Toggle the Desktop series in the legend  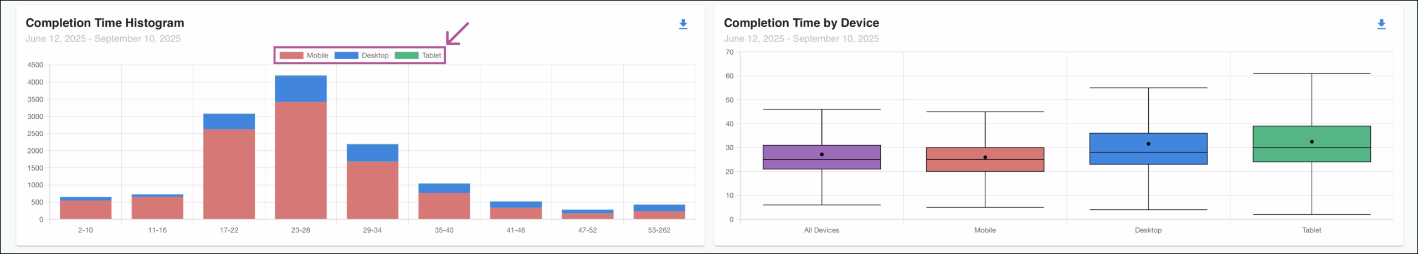coord(375,56)
